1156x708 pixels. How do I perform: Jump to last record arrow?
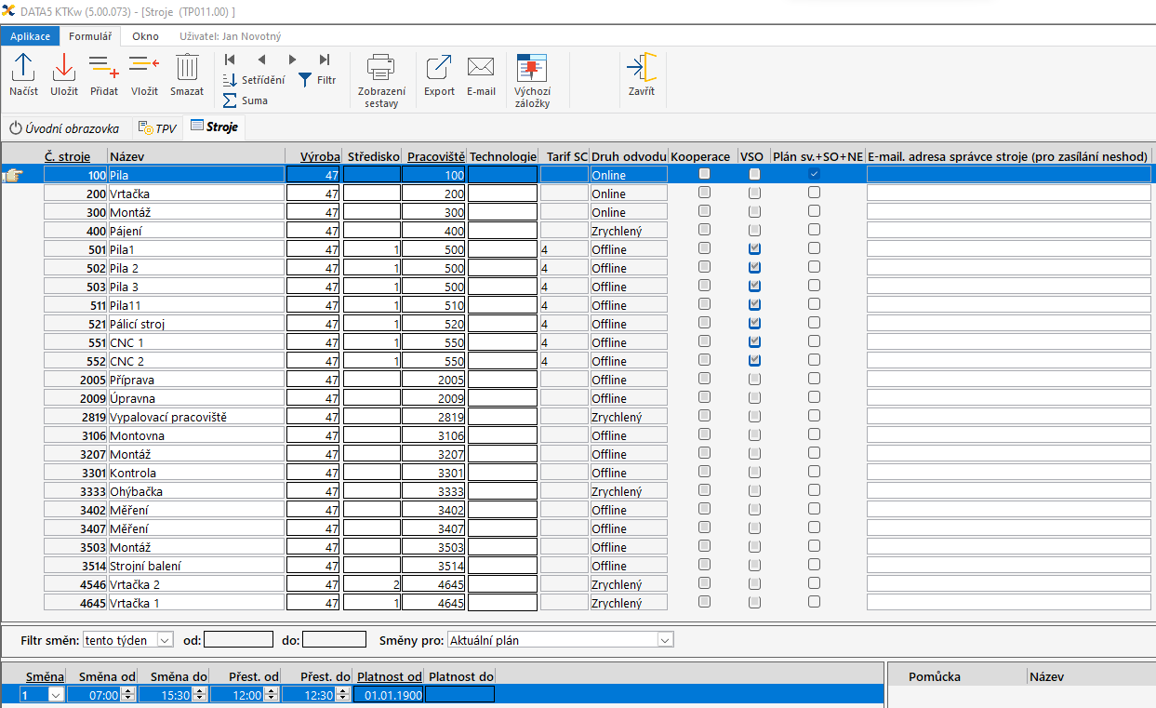325,60
